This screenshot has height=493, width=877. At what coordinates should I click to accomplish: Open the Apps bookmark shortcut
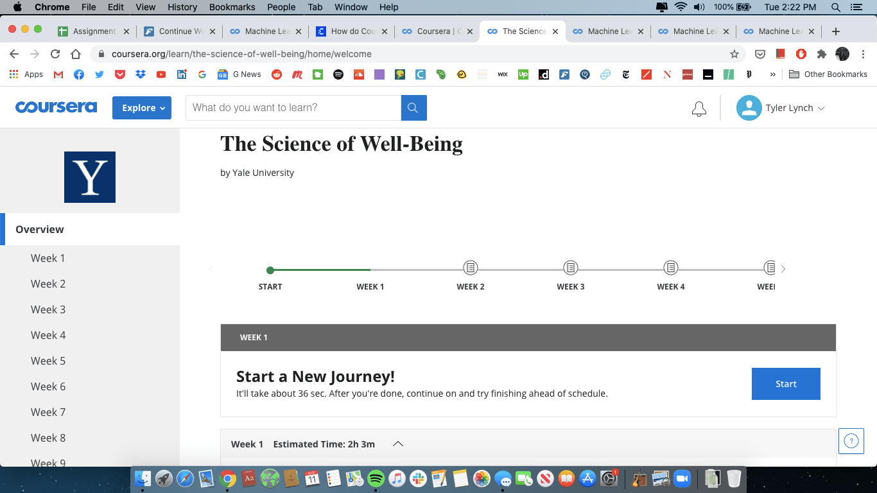(x=26, y=74)
